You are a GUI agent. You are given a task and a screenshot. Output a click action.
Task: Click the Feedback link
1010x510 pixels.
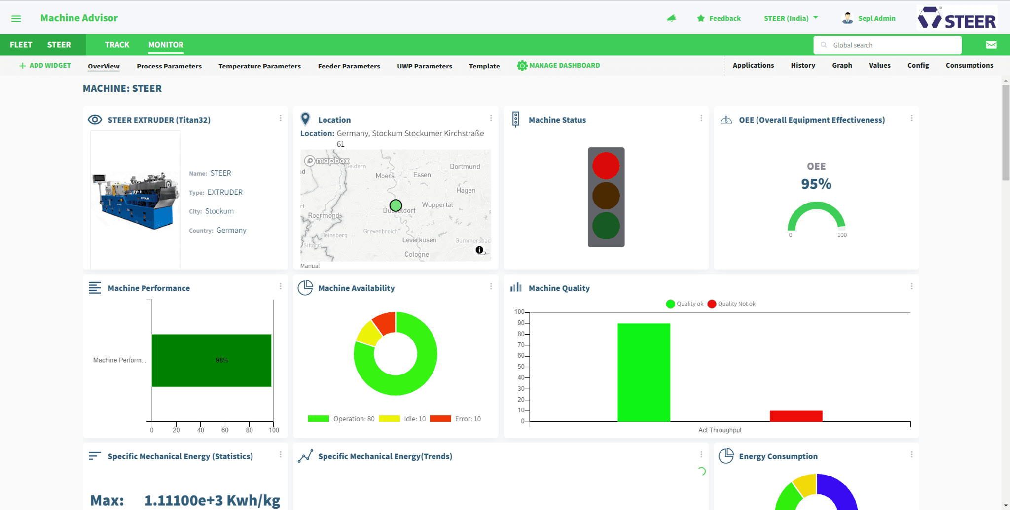tap(719, 18)
